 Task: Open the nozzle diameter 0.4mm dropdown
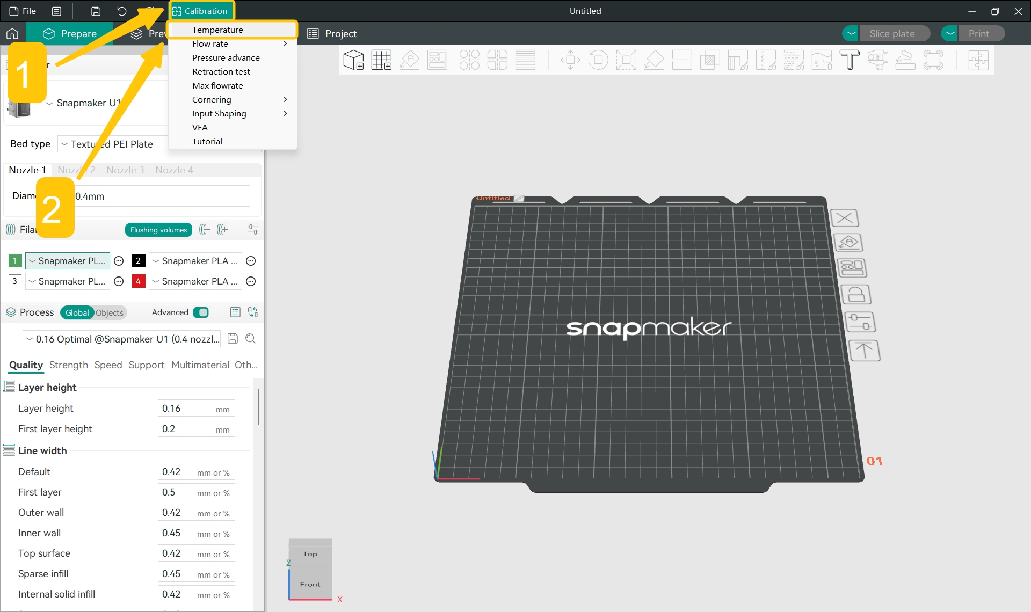(x=161, y=196)
